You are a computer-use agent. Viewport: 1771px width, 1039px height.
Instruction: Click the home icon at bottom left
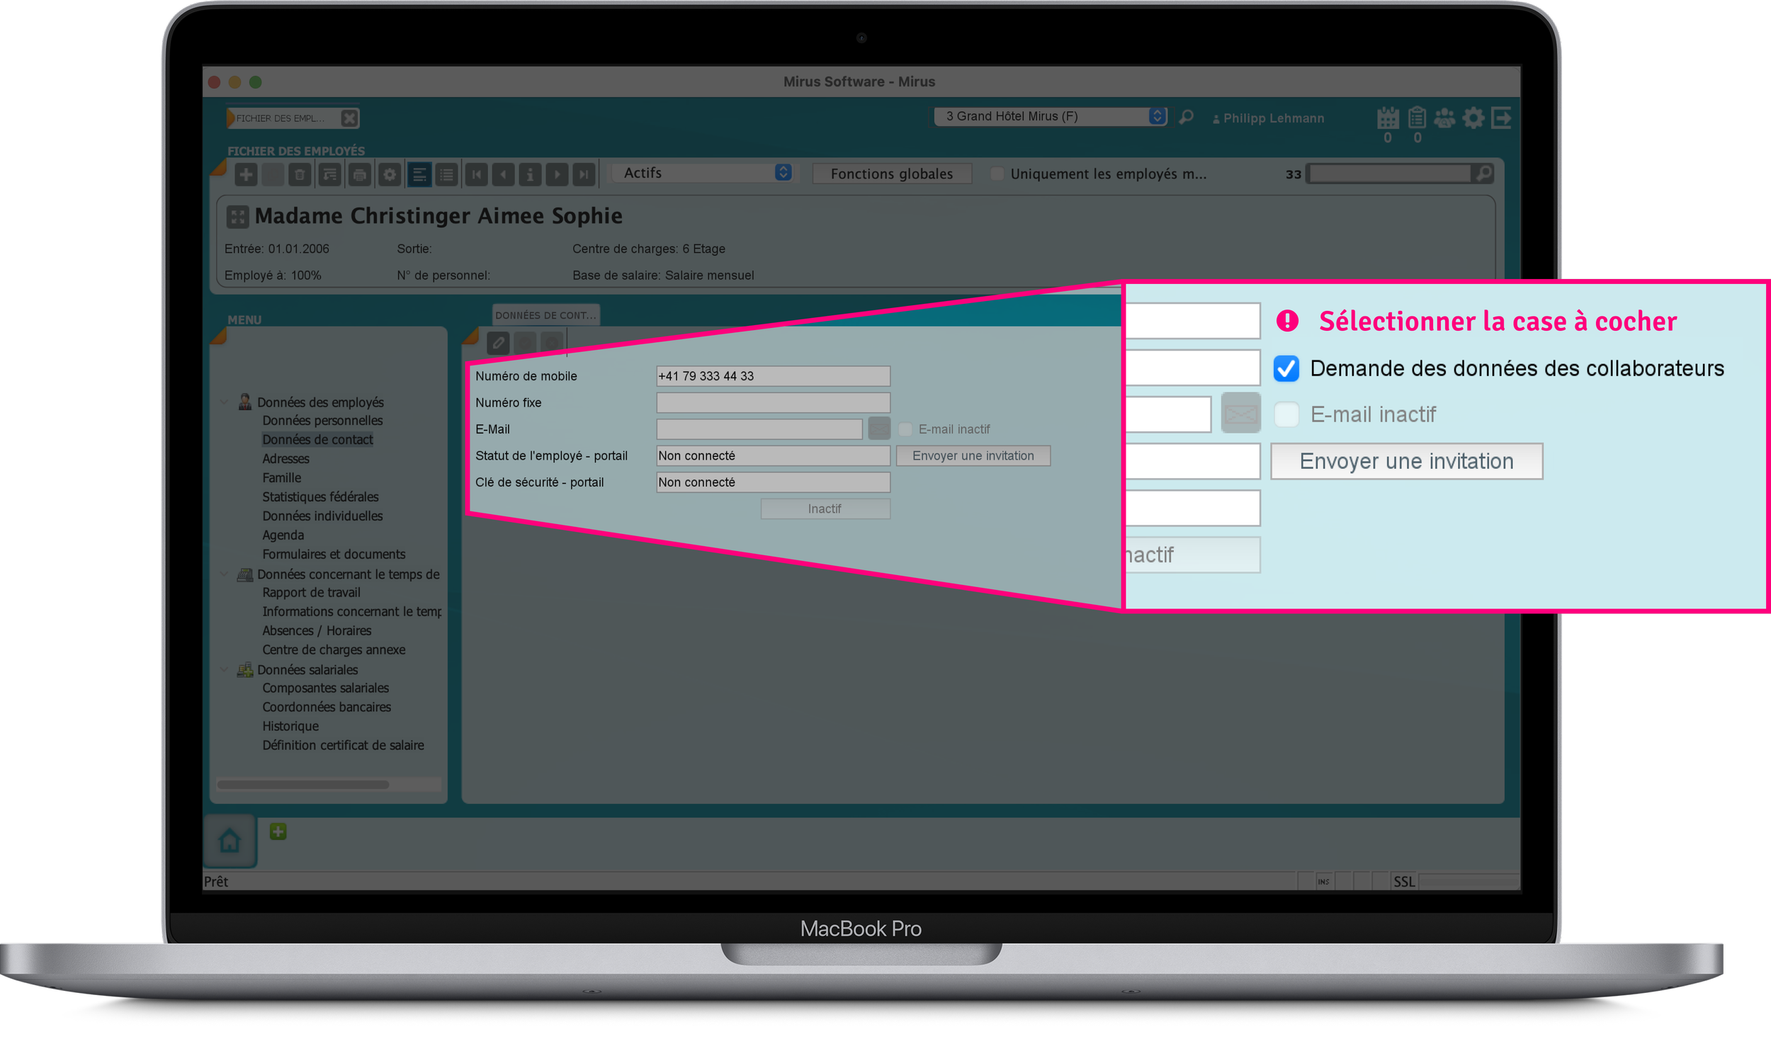tap(230, 841)
